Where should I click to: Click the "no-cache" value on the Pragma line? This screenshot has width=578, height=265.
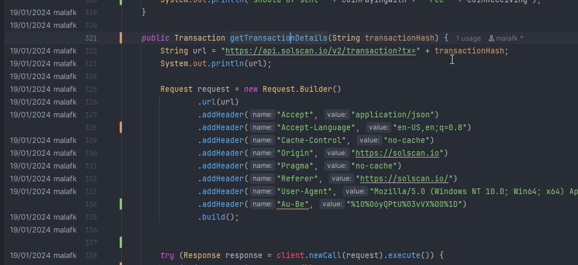[374, 166]
